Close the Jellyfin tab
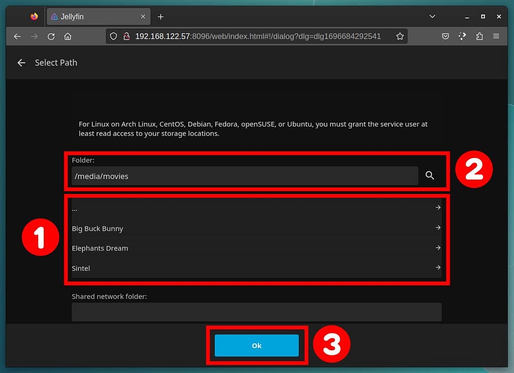 143,17
